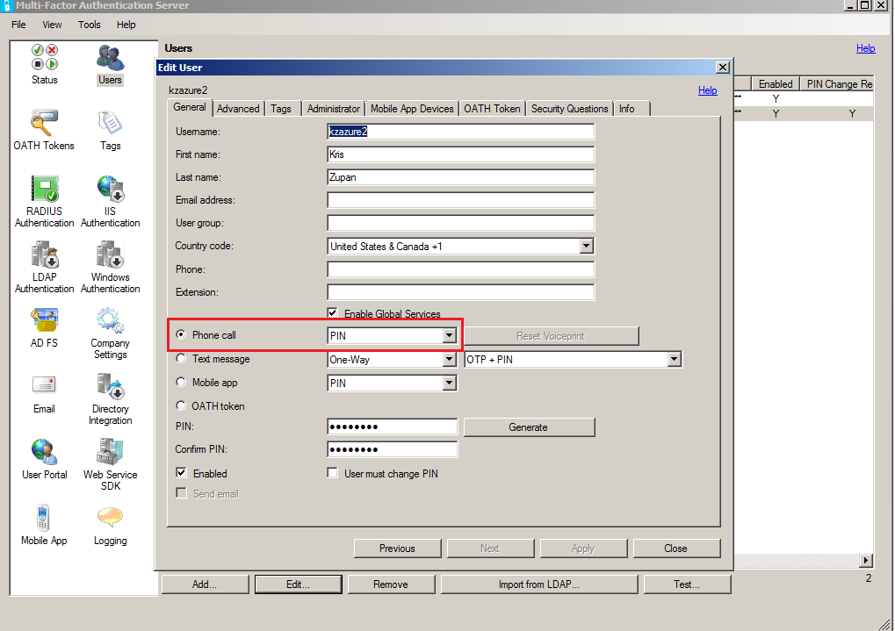Click the Close button in Edit User
This screenshot has width=895, height=631.
(x=675, y=549)
